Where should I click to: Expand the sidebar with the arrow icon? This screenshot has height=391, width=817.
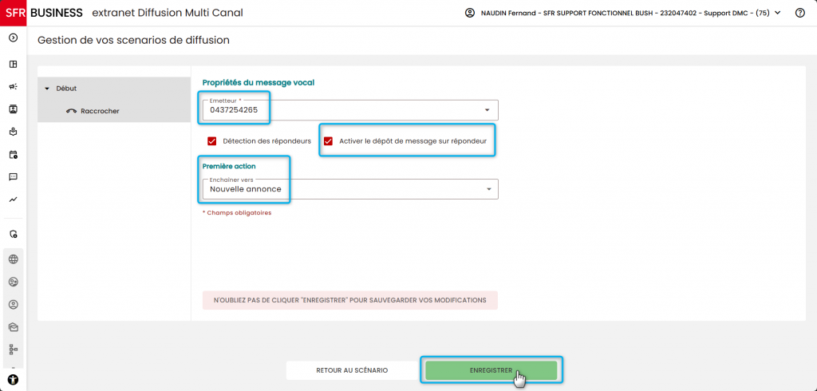(14, 38)
